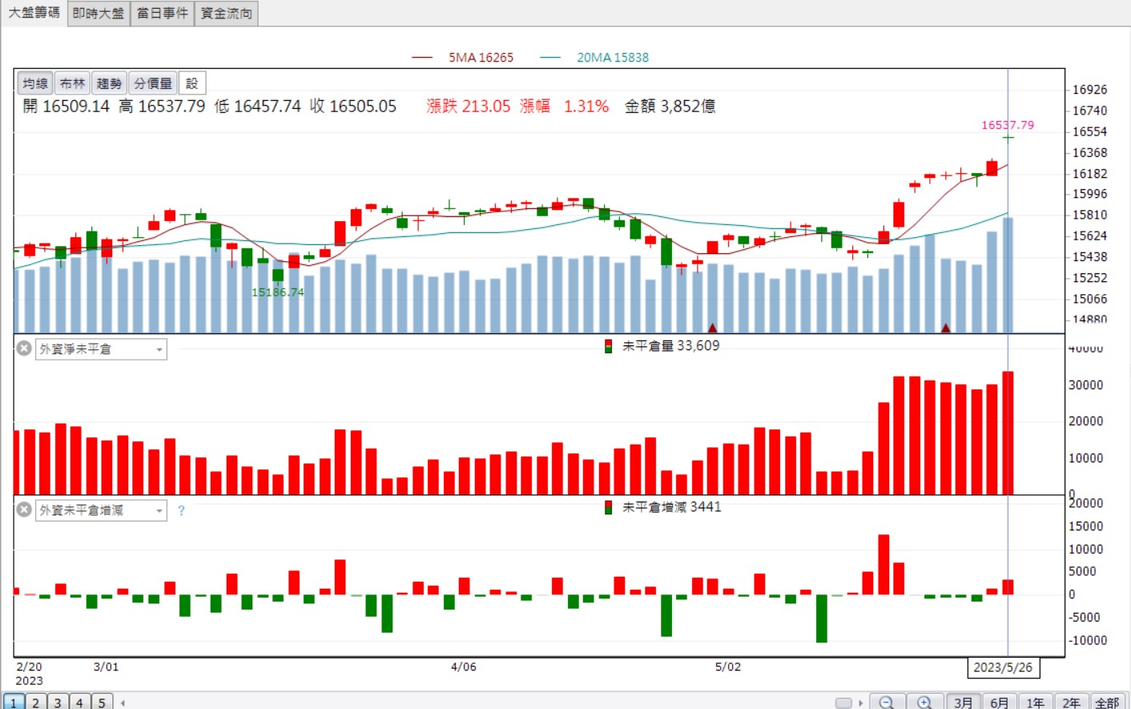
Task: Close the 外資淨未平倉 indicator panel
Action: click(x=24, y=348)
